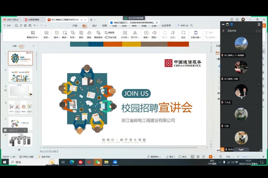Expand the collapsed meeting participants chevron
Image resolution: width=268 pixels, height=178 pixels.
tap(241, 150)
